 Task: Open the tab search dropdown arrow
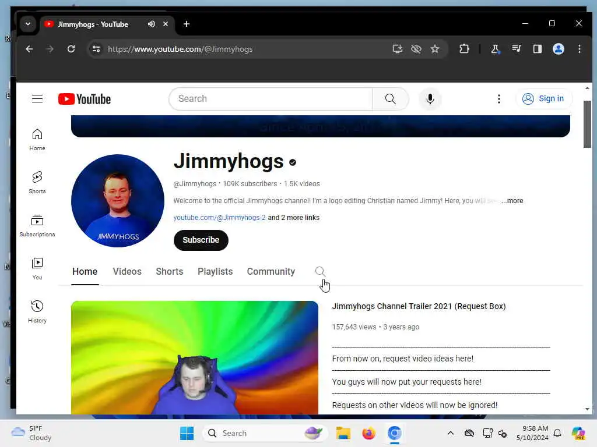(28, 24)
